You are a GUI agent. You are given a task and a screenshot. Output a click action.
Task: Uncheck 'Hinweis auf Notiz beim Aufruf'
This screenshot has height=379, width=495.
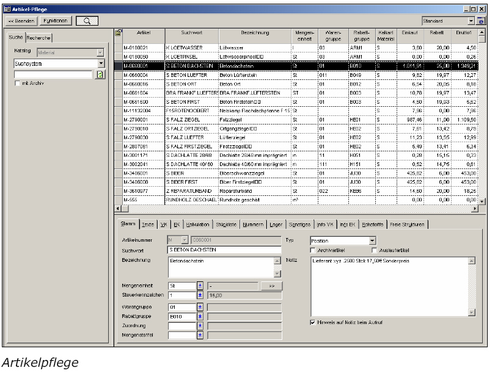(x=313, y=323)
